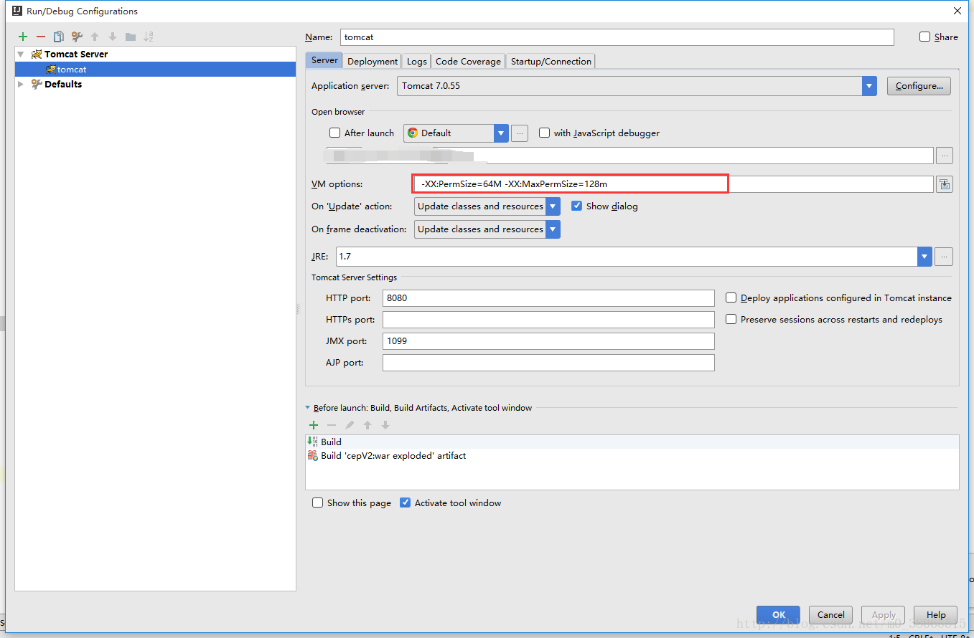Screen dimensions: 974x638
Task: Click the HTTPs port field
Action: coord(548,320)
